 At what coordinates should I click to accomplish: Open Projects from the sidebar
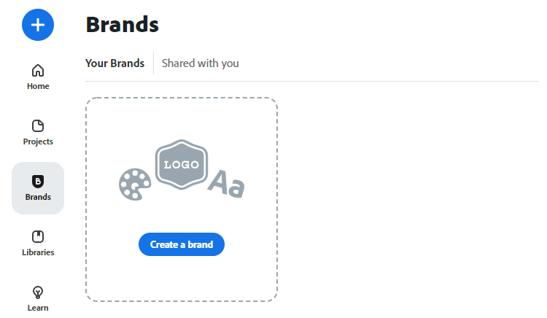[38, 126]
